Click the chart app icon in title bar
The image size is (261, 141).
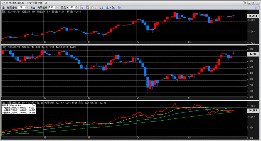click(3, 3)
